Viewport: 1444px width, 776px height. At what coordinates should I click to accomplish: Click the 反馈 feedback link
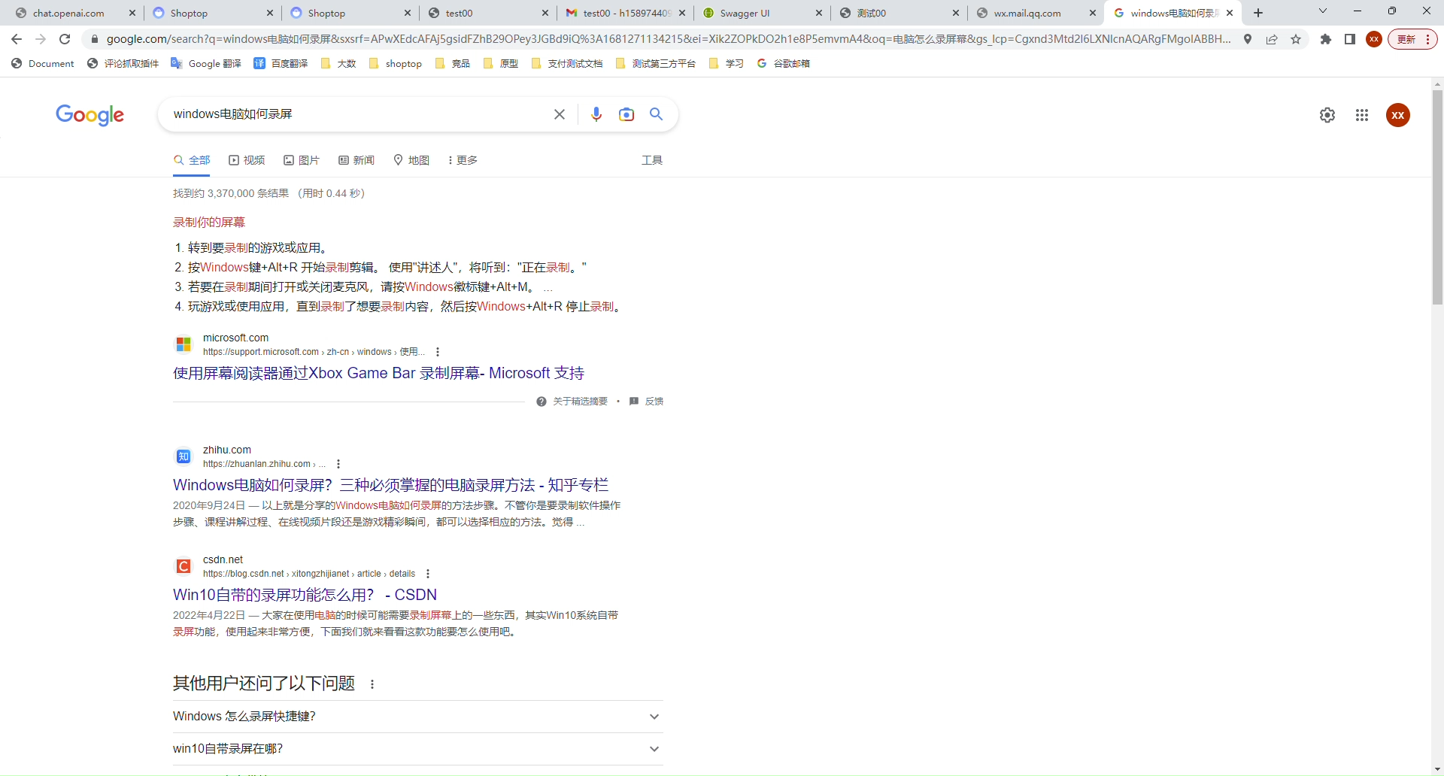(655, 401)
